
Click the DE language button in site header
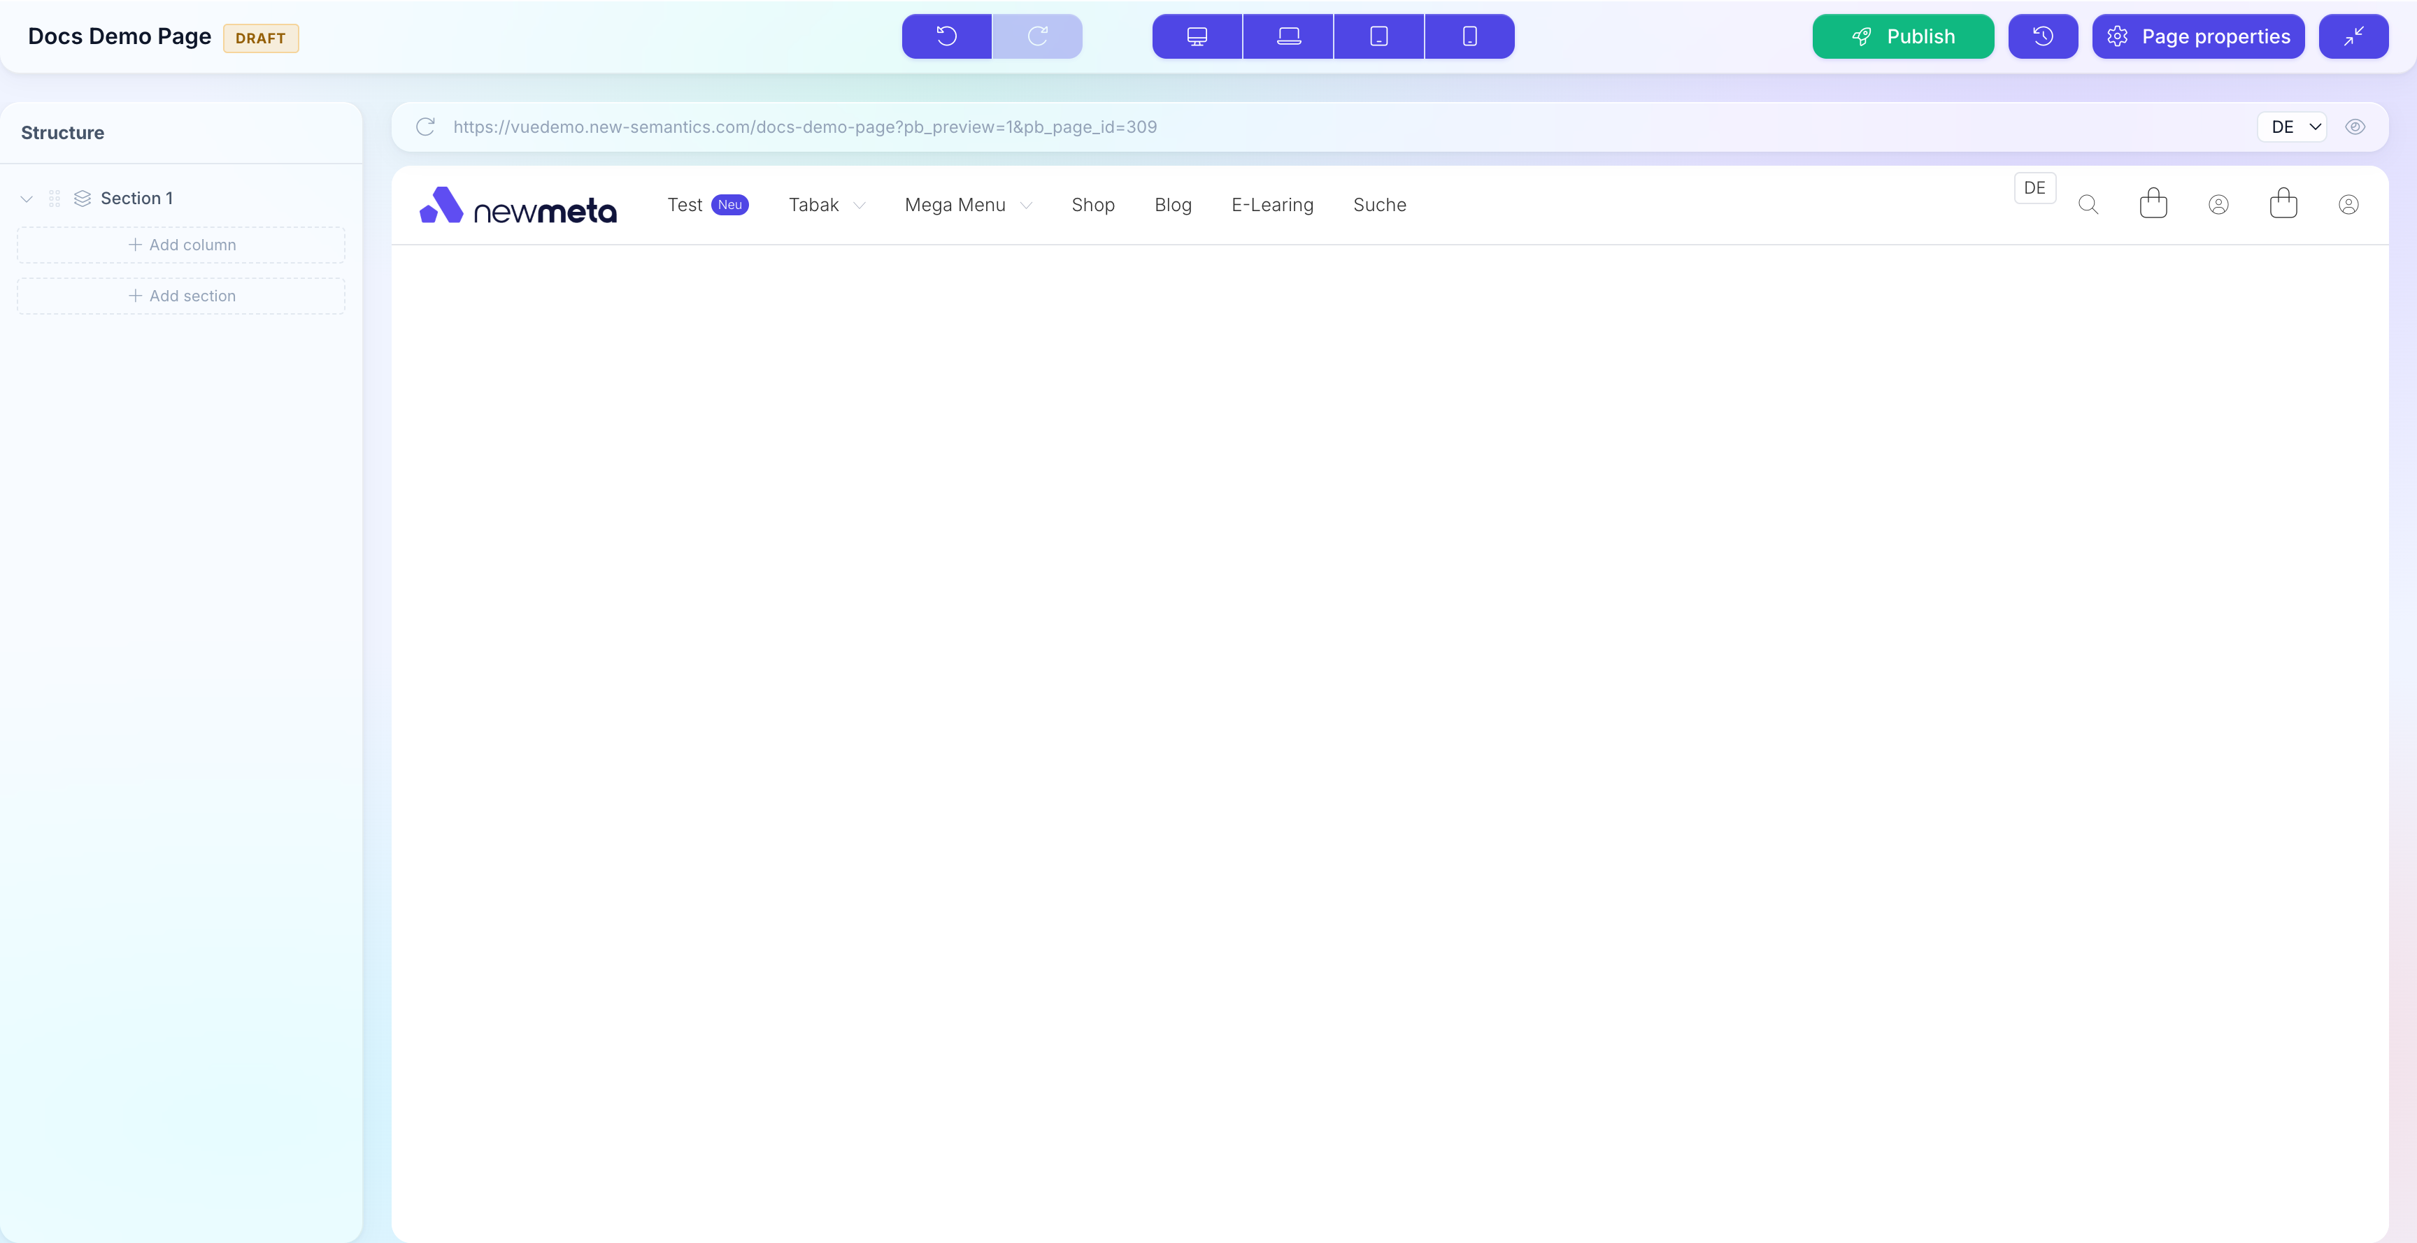(2034, 187)
